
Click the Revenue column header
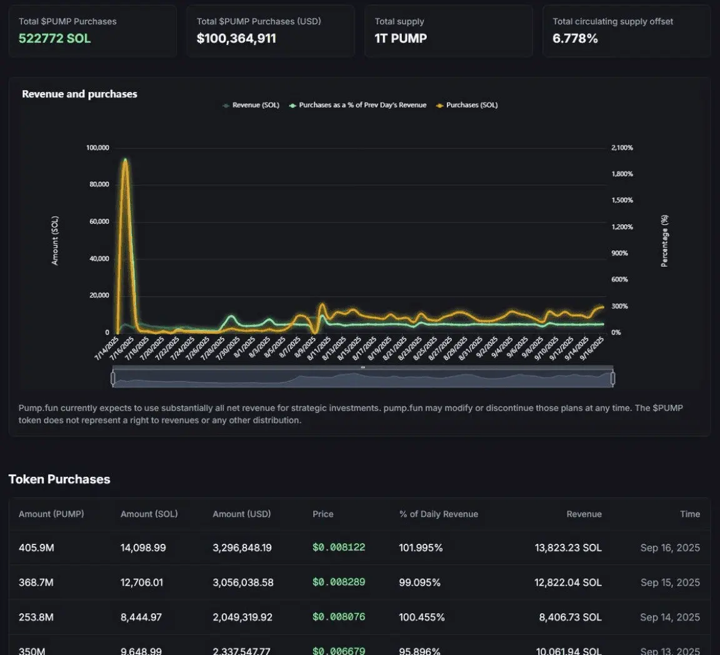pyautogui.click(x=584, y=514)
